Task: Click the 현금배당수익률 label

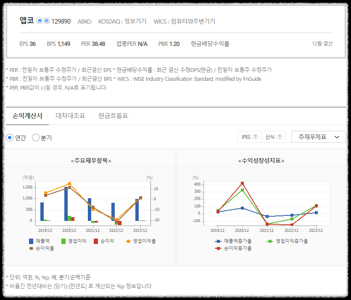Action: (x=210, y=44)
